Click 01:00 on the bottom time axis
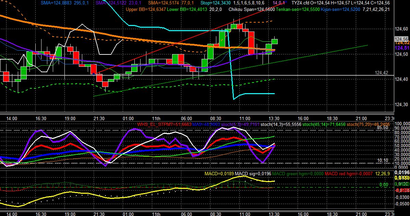410x216 pixels. (128, 214)
